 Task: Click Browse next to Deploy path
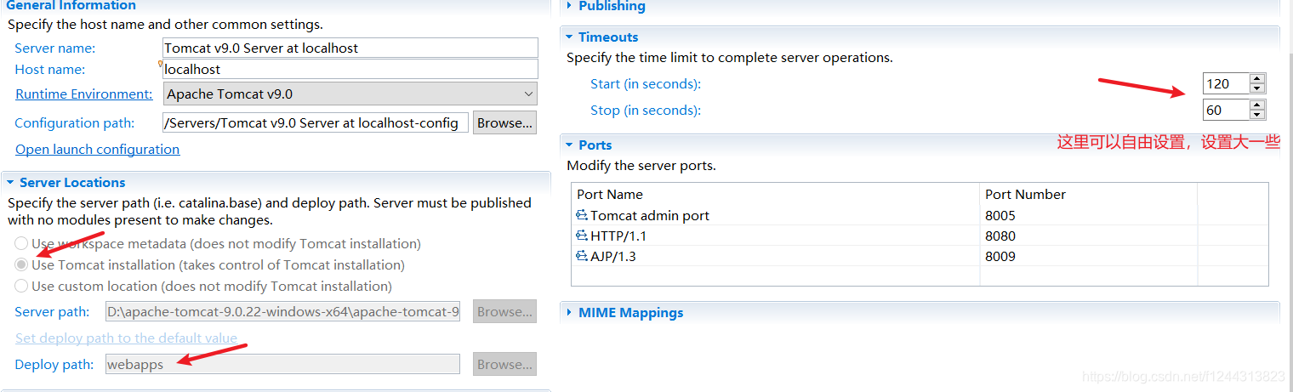(504, 364)
